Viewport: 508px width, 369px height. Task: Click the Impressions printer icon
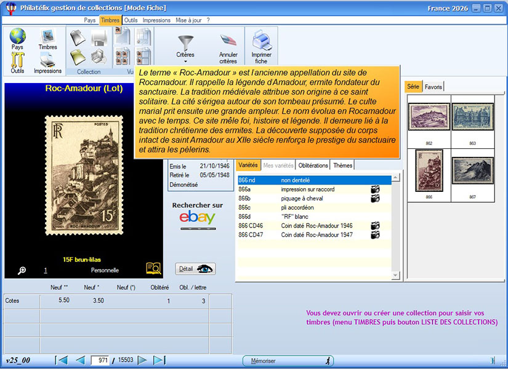(47, 61)
